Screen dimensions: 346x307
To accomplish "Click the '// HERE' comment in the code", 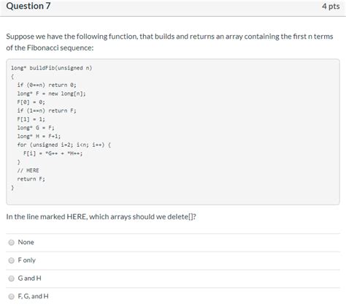I will click(x=28, y=170).
